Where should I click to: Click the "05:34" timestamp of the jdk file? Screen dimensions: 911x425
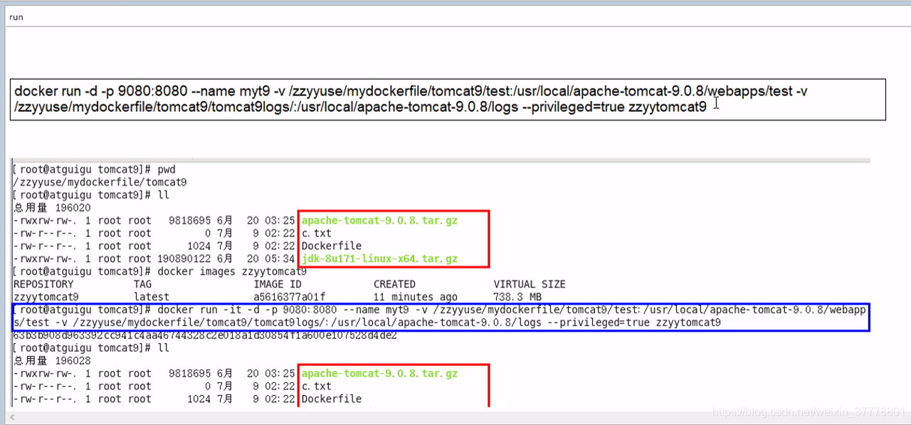[x=280, y=258]
